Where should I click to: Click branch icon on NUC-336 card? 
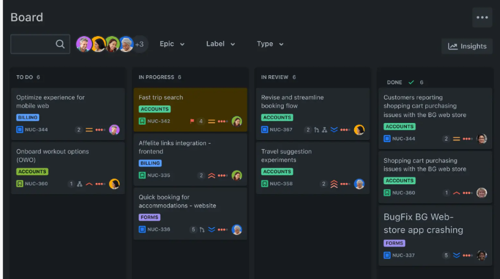pos(202,229)
